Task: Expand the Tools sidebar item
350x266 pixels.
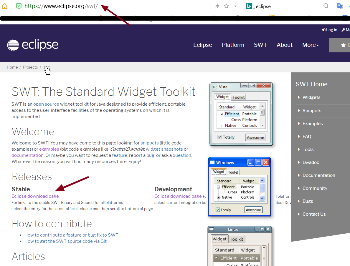Action: pyautogui.click(x=308, y=149)
